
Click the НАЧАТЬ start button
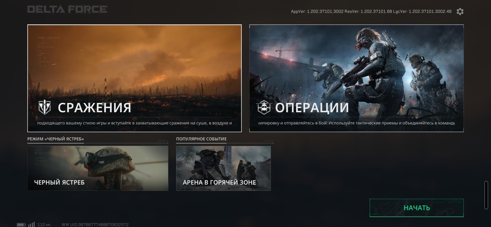[x=417, y=208]
